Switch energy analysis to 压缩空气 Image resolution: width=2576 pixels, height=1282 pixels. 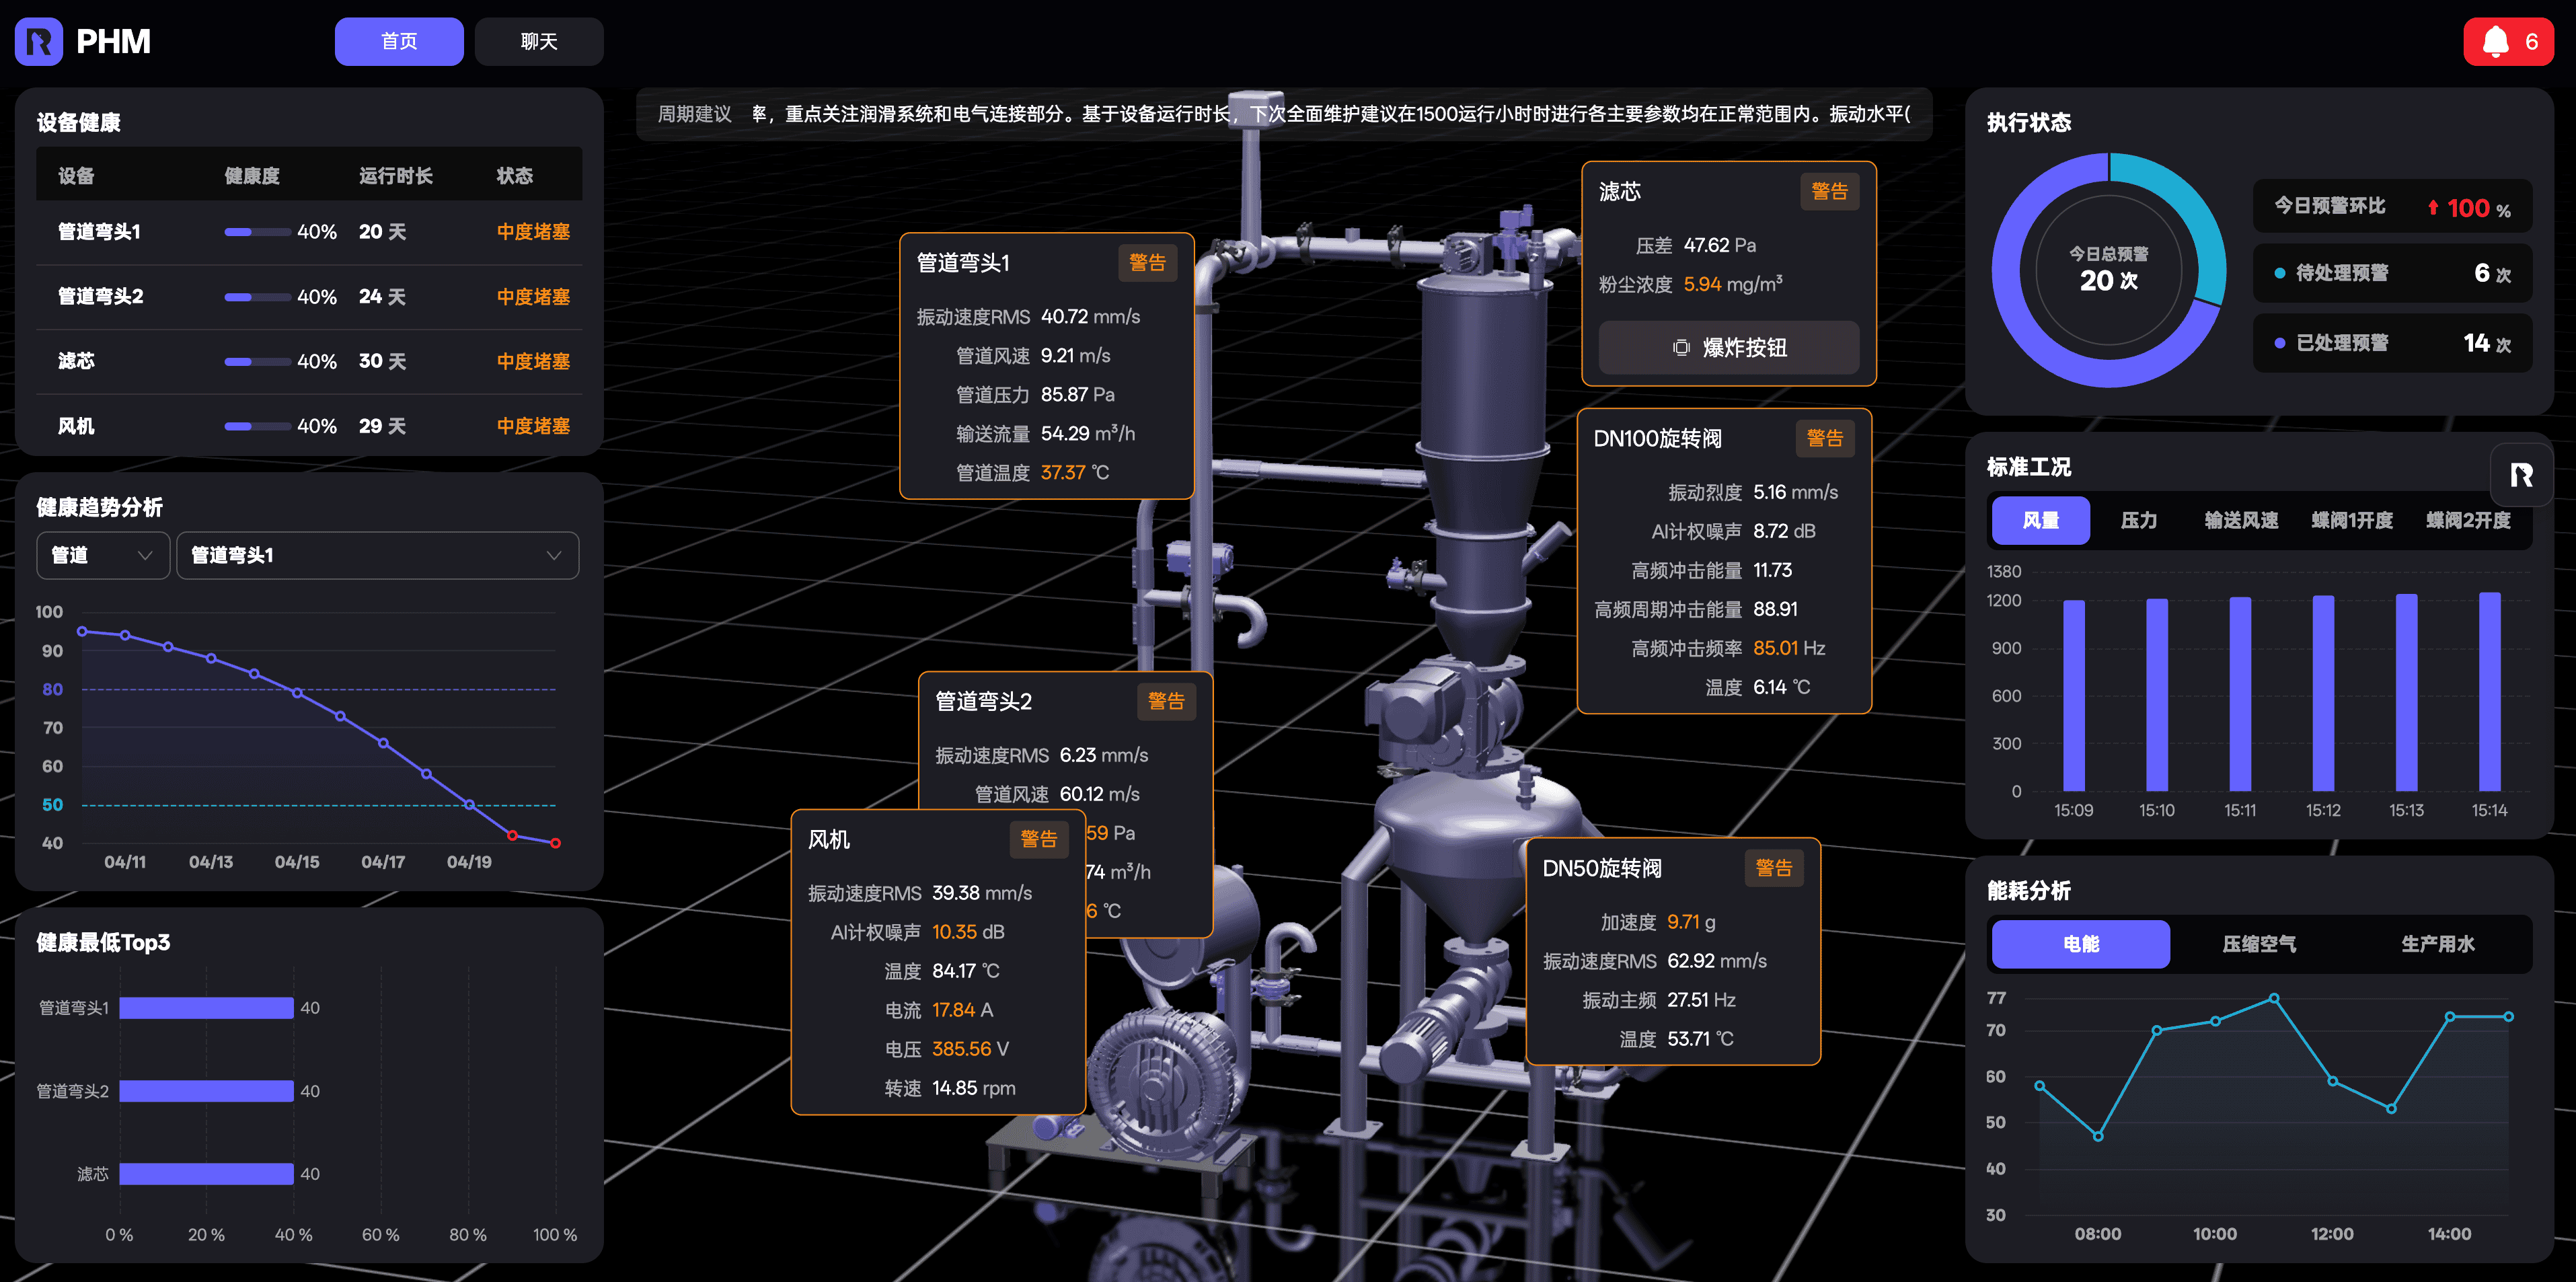[x=2259, y=944]
